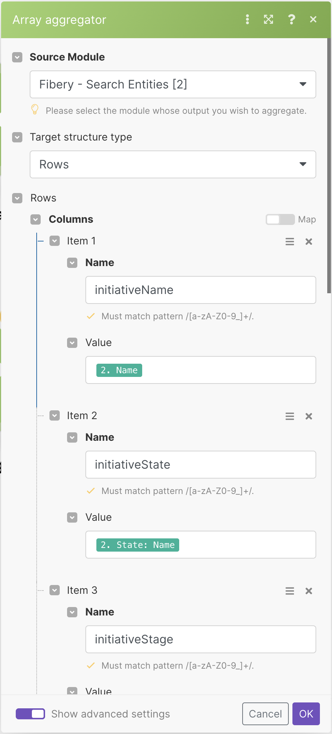
Task: Click the initiativeName name field
Action: coord(201,290)
